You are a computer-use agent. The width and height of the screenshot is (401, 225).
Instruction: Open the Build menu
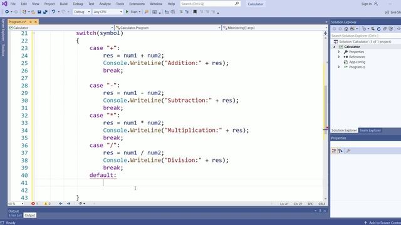click(63, 4)
